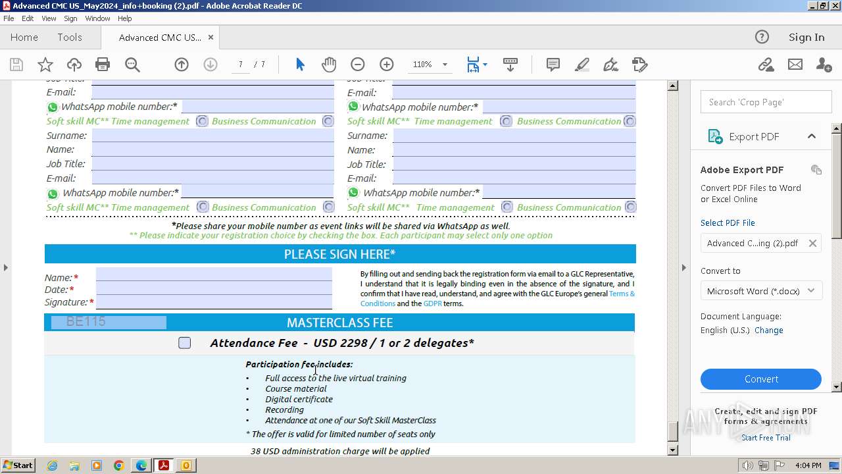Click the upload to cloud icon

74,65
